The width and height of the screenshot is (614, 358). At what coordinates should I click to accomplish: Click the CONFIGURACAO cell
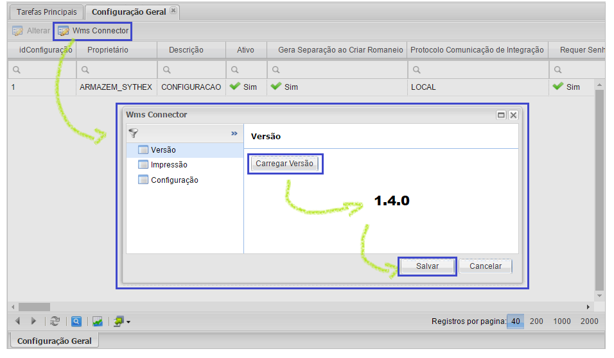coord(191,87)
